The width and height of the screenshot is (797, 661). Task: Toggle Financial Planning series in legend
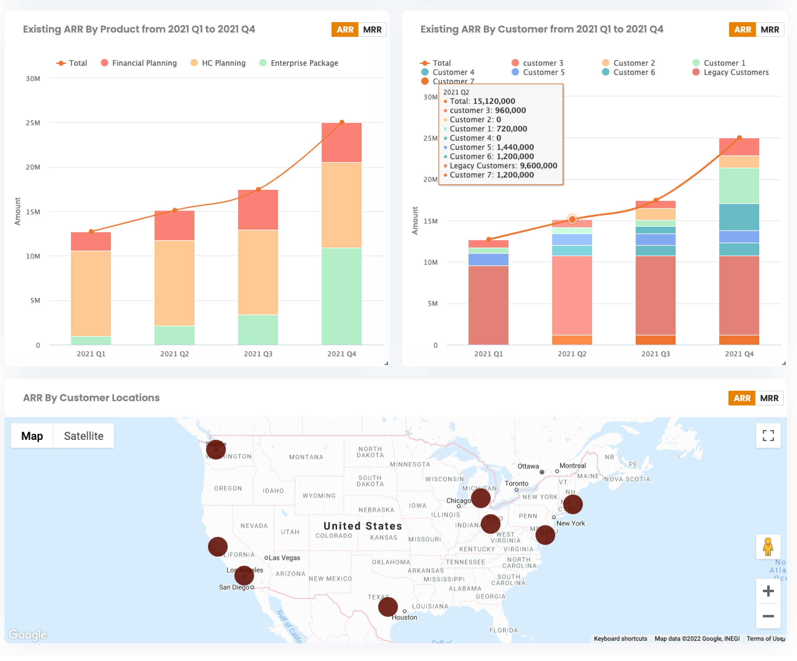(x=139, y=63)
